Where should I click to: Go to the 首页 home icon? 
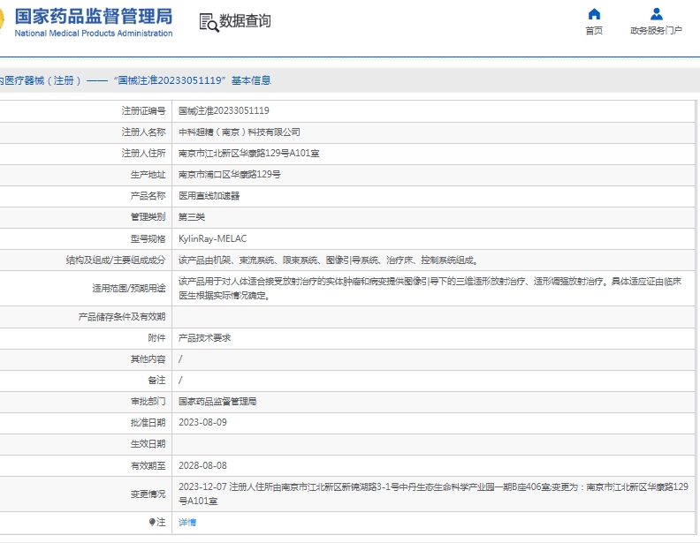coord(594,14)
